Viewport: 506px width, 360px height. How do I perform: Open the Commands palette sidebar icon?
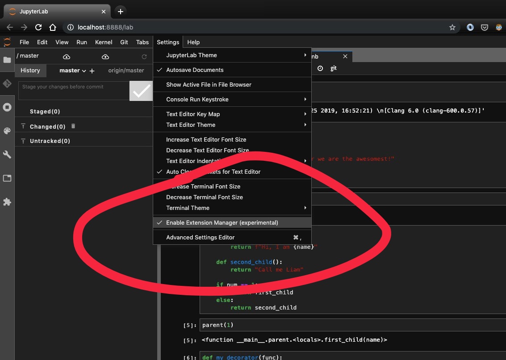point(7,131)
